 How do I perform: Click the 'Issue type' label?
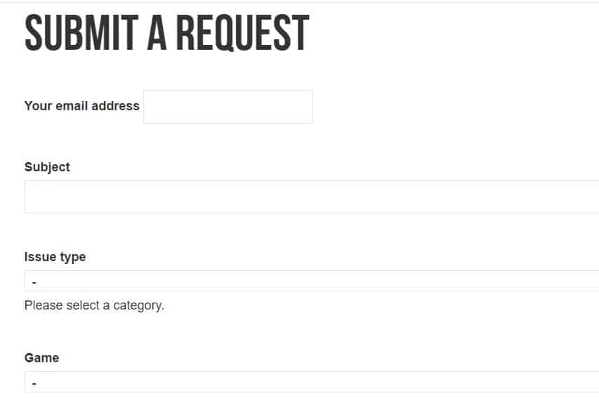coord(55,257)
